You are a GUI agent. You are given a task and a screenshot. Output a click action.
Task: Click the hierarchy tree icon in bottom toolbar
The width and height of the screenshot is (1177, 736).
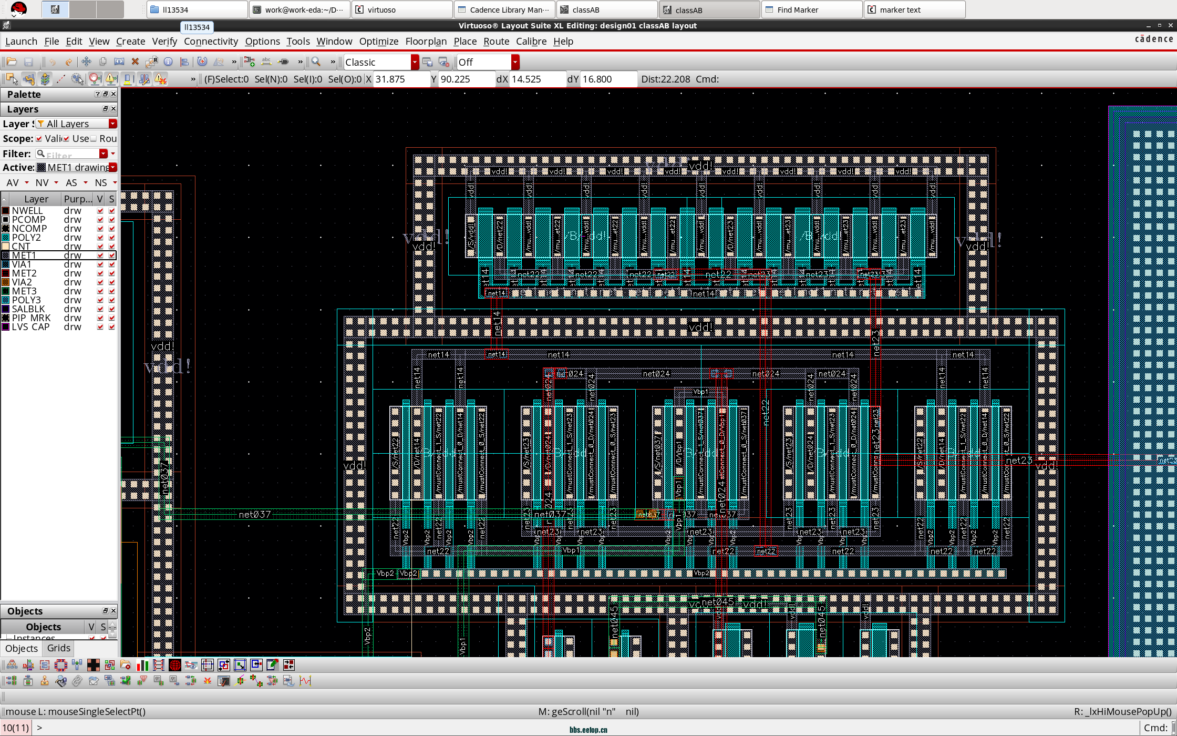[x=12, y=665]
